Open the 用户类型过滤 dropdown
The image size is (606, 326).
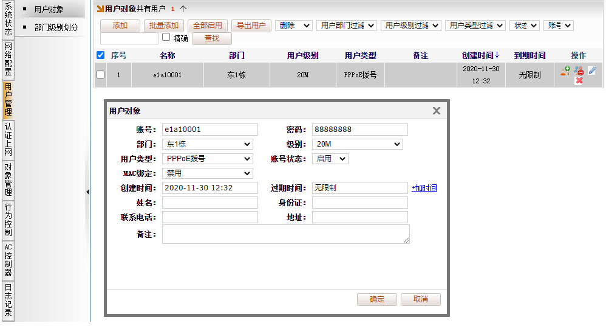click(475, 26)
